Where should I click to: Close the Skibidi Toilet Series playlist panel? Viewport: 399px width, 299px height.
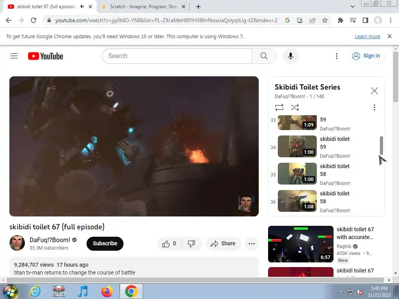point(374,91)
